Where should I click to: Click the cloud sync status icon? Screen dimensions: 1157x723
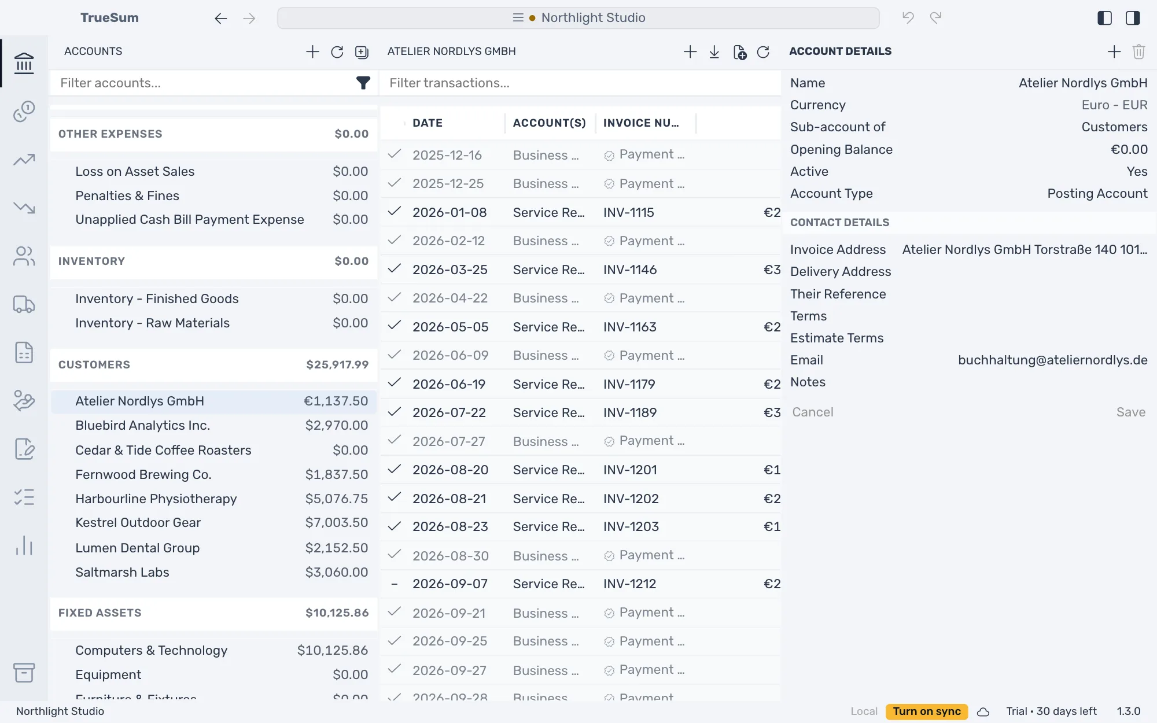pos(983,712)
